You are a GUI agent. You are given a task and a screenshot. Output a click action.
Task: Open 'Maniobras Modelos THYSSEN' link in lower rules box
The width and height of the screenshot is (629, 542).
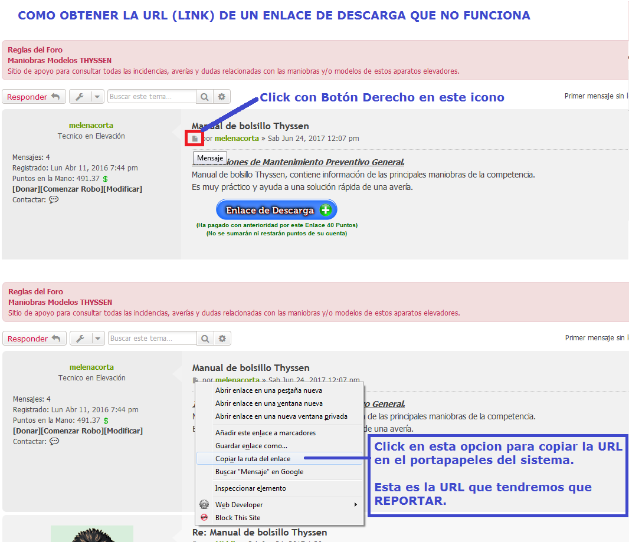click(x=60, y=303)
